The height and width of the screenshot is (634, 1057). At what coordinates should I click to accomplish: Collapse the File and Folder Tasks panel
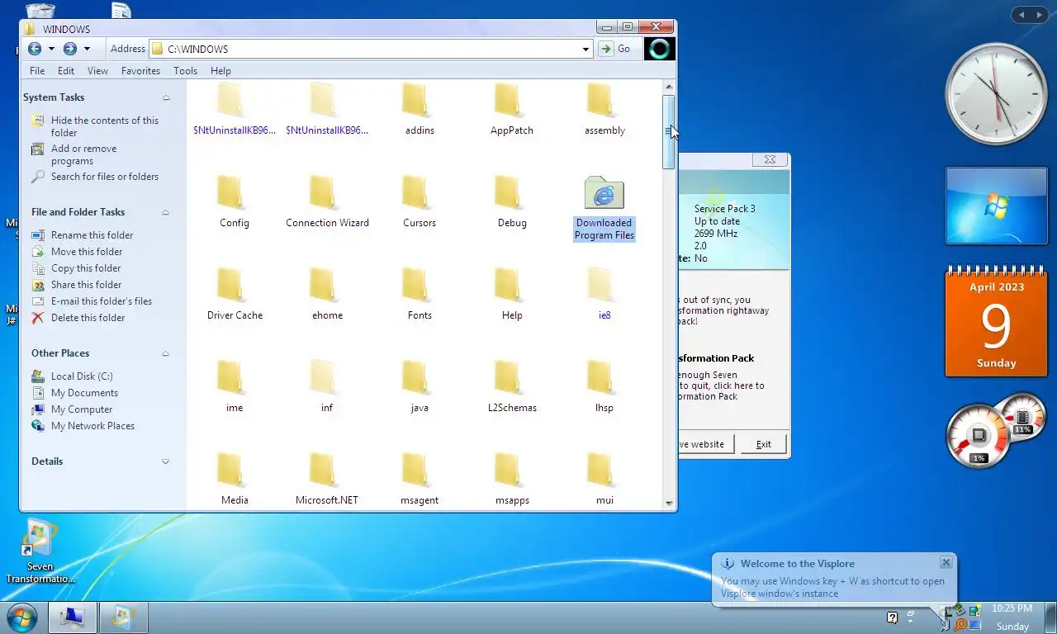click(166, 212)
